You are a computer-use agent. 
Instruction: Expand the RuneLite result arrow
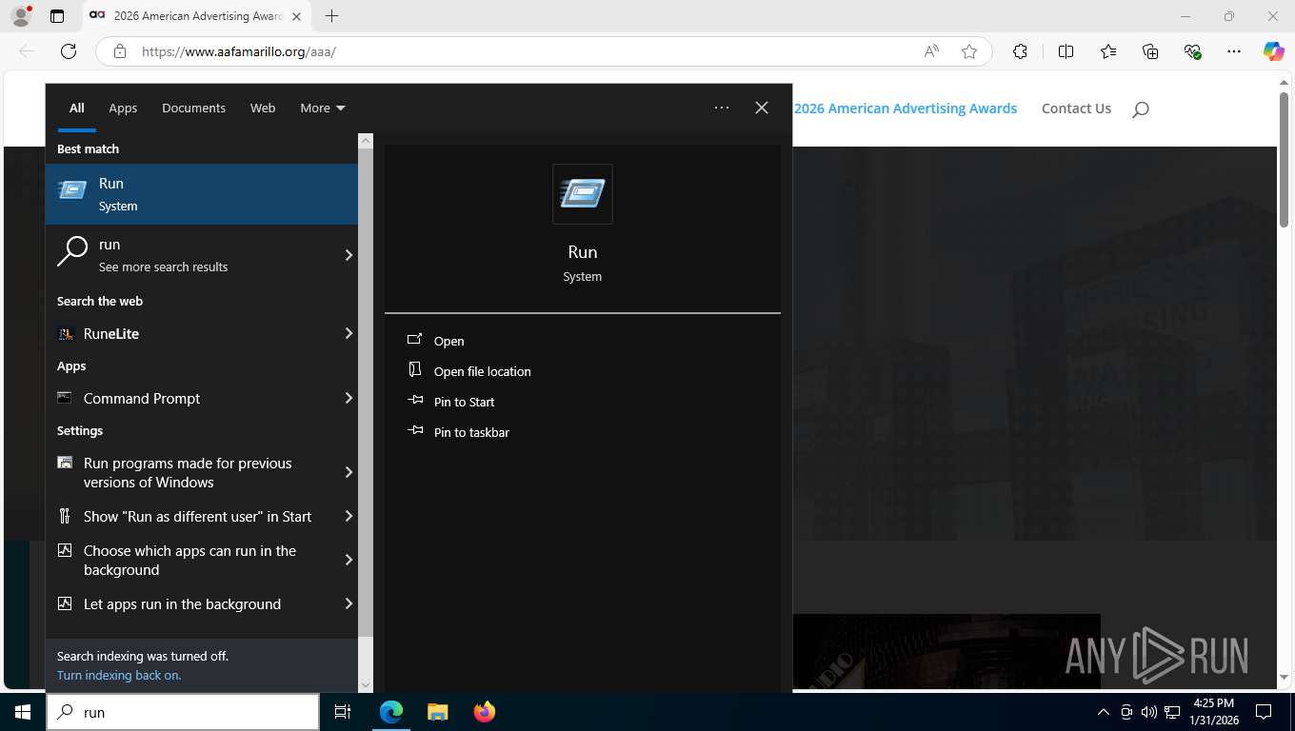click(349, 333)
